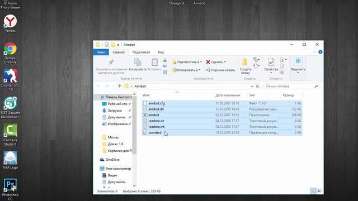Launch Photoshop CC desktop shortcut

(x=10, y=189)
